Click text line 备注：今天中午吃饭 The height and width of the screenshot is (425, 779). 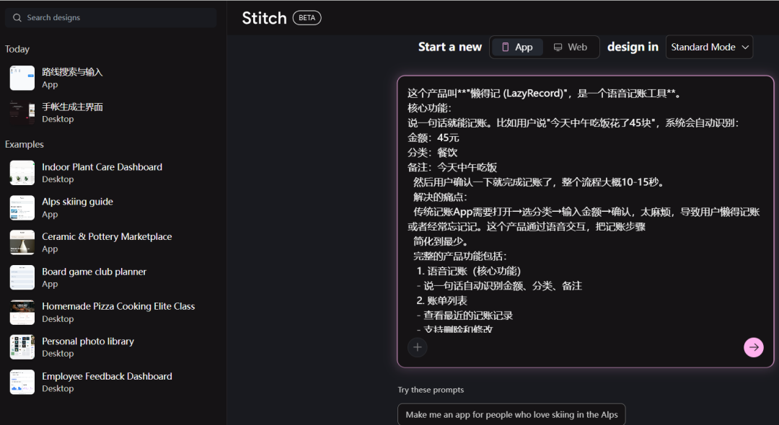pyautogui.click(x=452, y=168)
